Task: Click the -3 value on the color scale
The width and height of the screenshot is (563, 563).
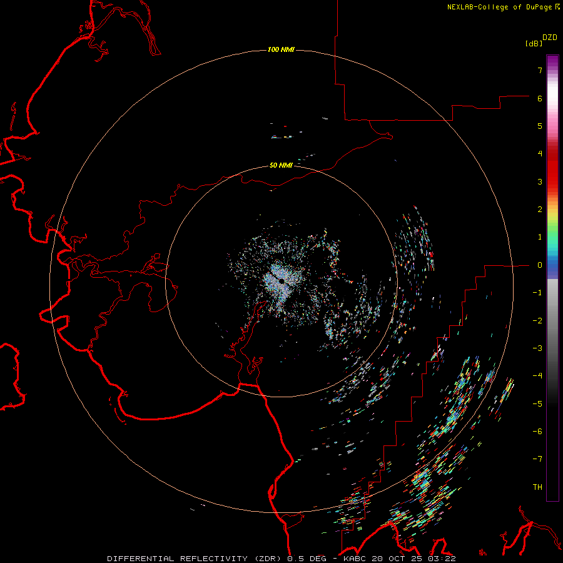Action: pyautogui.click(x=537, y=348)
